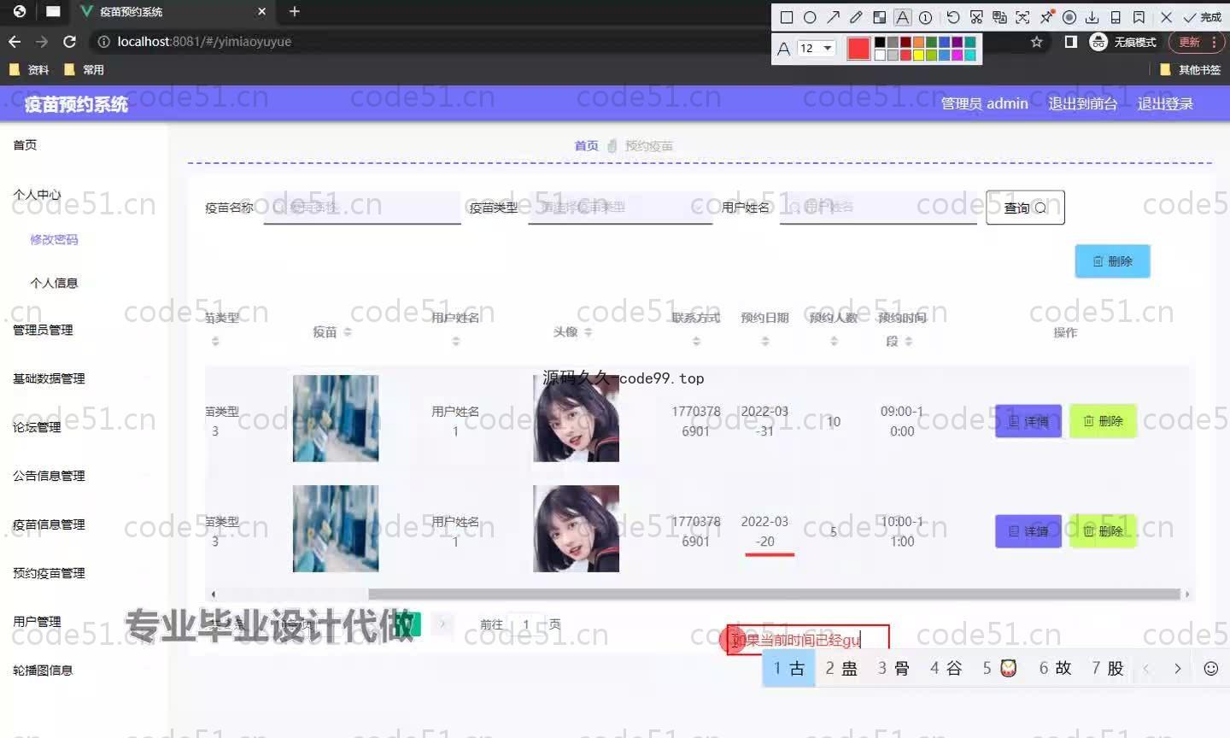This screenshot has height=738, width=1230.
Task: Open the 资料 bookmarks folder
Action: point(29,69)
